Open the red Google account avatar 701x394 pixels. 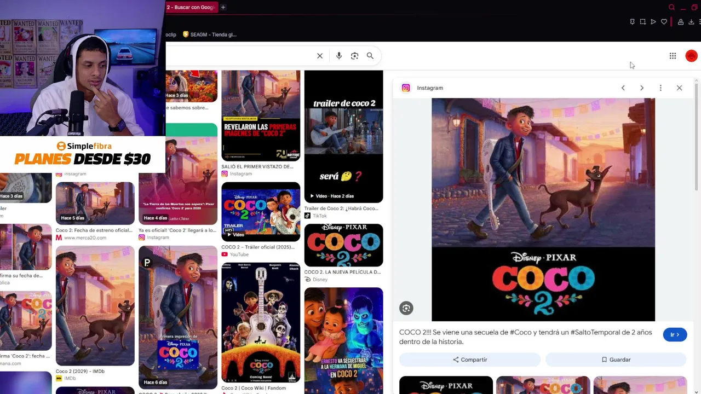pyautogui.click(x=691, y=56)
